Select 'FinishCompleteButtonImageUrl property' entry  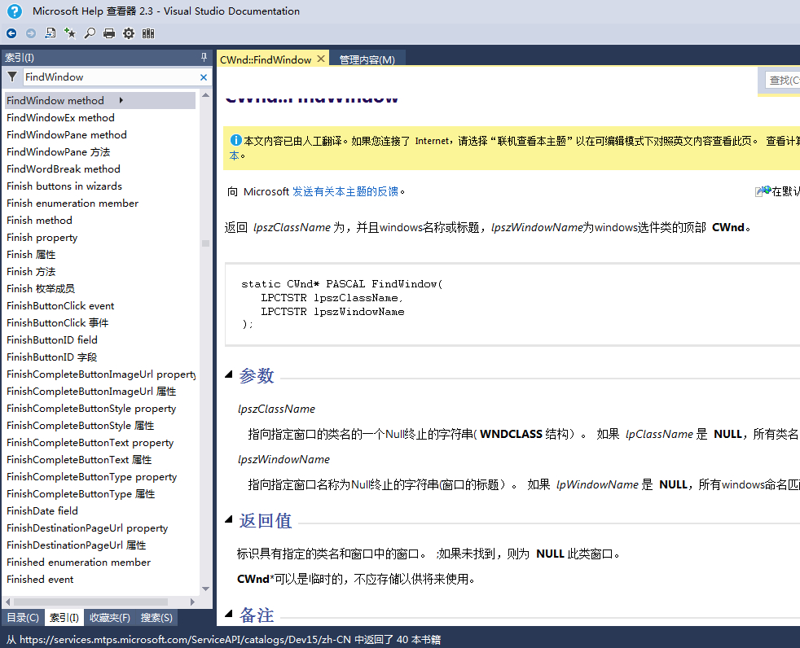100,374
